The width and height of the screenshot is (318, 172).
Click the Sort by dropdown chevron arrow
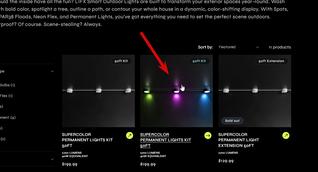pos(257,47)
